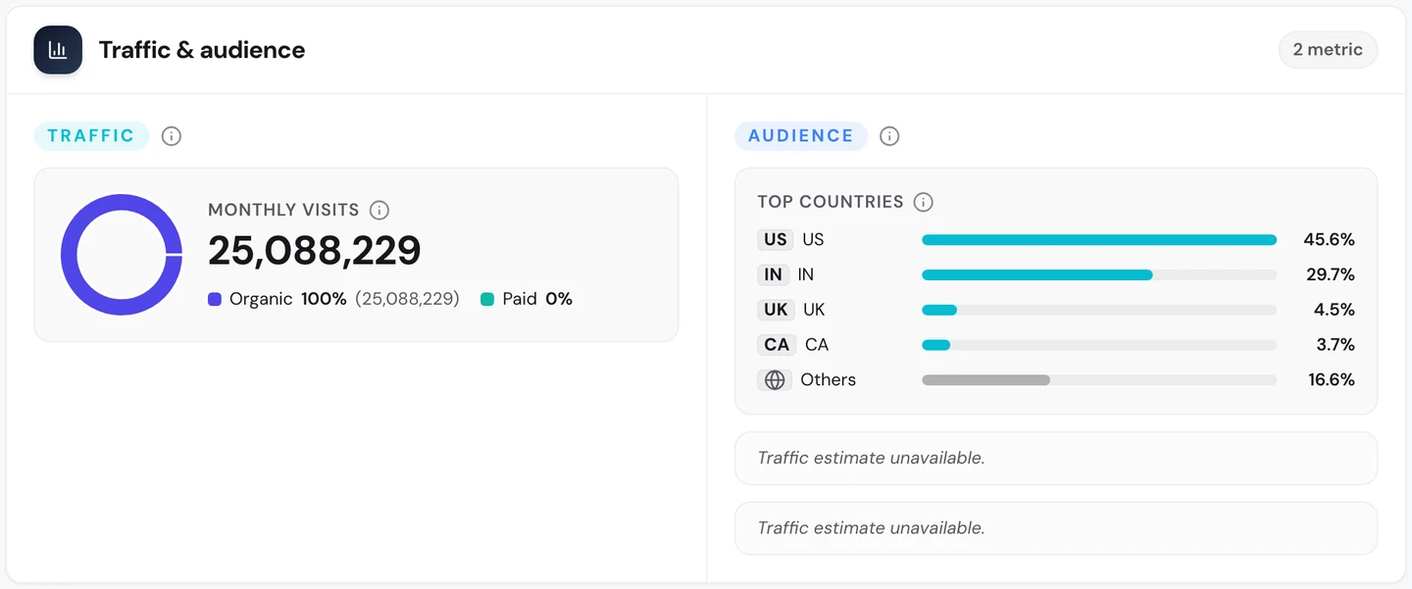The height and width of the screenshot is (589, 1412).
Task: Click the 2 metric badge
Action: pos(1328,50)
